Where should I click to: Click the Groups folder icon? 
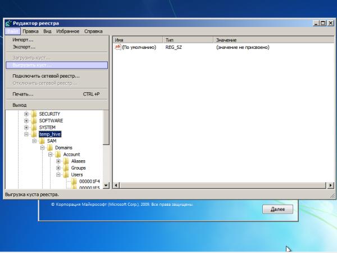pyautogui.click(x=66, y=168)
